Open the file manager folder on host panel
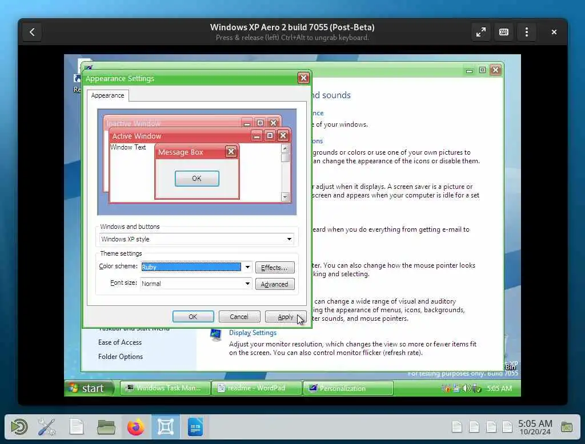This screenshot has width=585, height=444. pyautogui.click(x=106, y=427)
